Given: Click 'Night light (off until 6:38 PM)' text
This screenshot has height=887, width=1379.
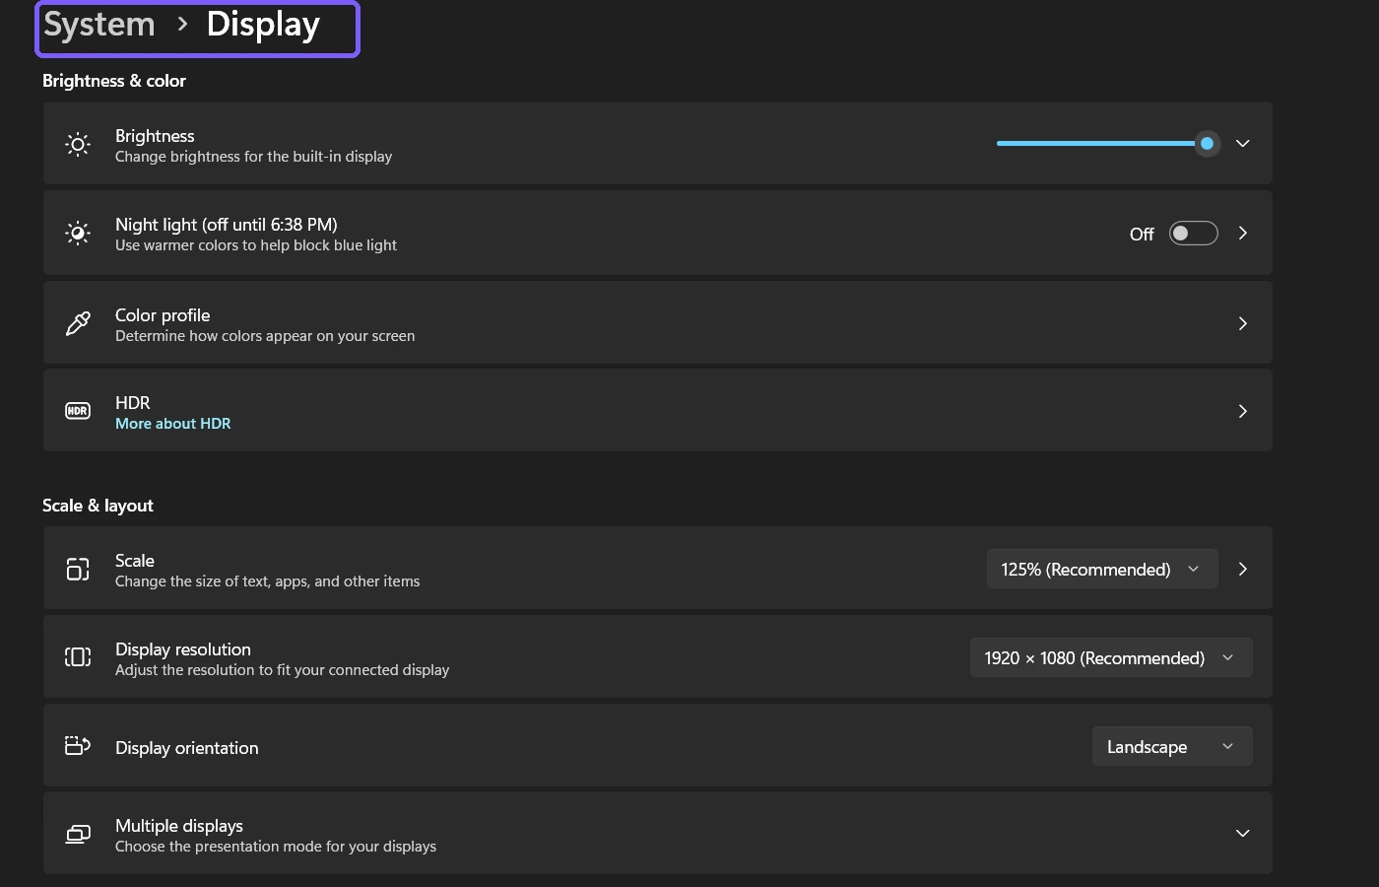Looking at the screenshot, I should point(227,225).
